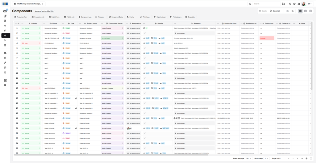The image size is (316, 163).
Task: Go to next page arrow
Action: (297, 158)
